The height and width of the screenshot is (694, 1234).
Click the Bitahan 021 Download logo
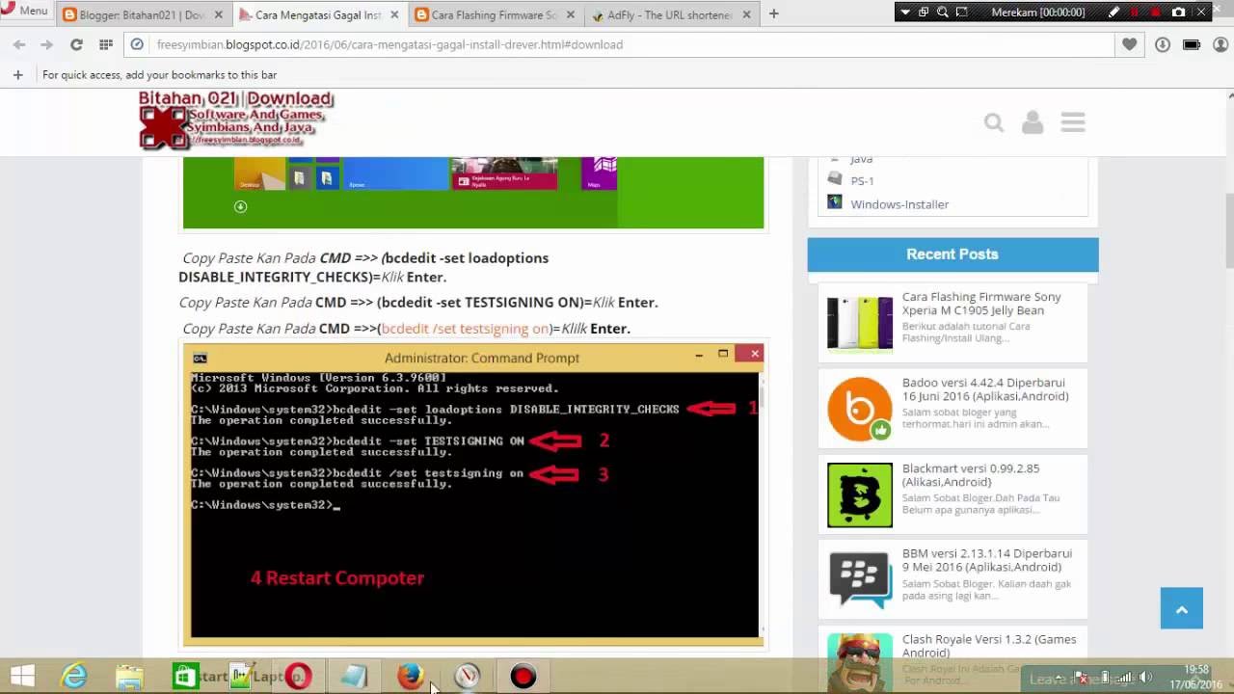236,120
